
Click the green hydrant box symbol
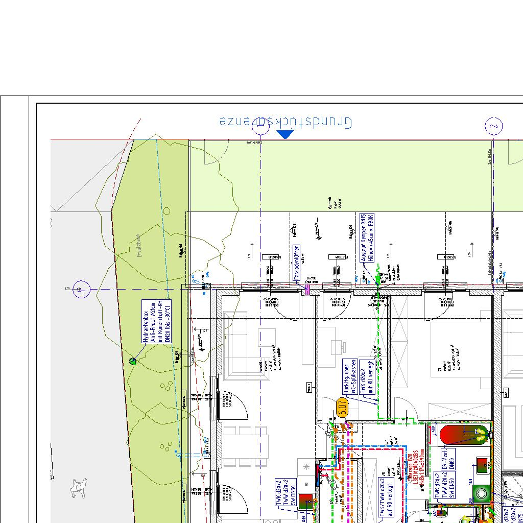133,361
